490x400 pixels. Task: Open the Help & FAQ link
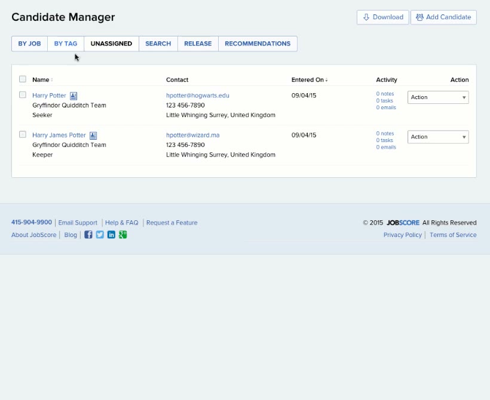(x=121, y=223)
